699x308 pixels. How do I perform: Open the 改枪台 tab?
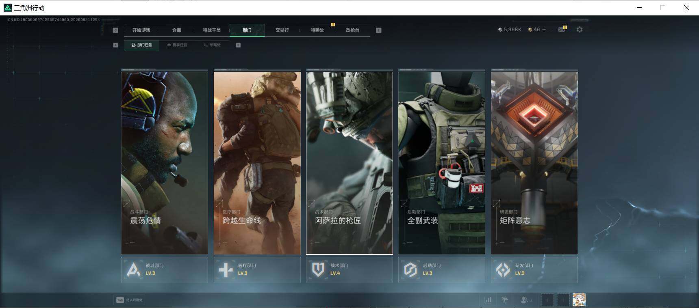tap(352, 30)
